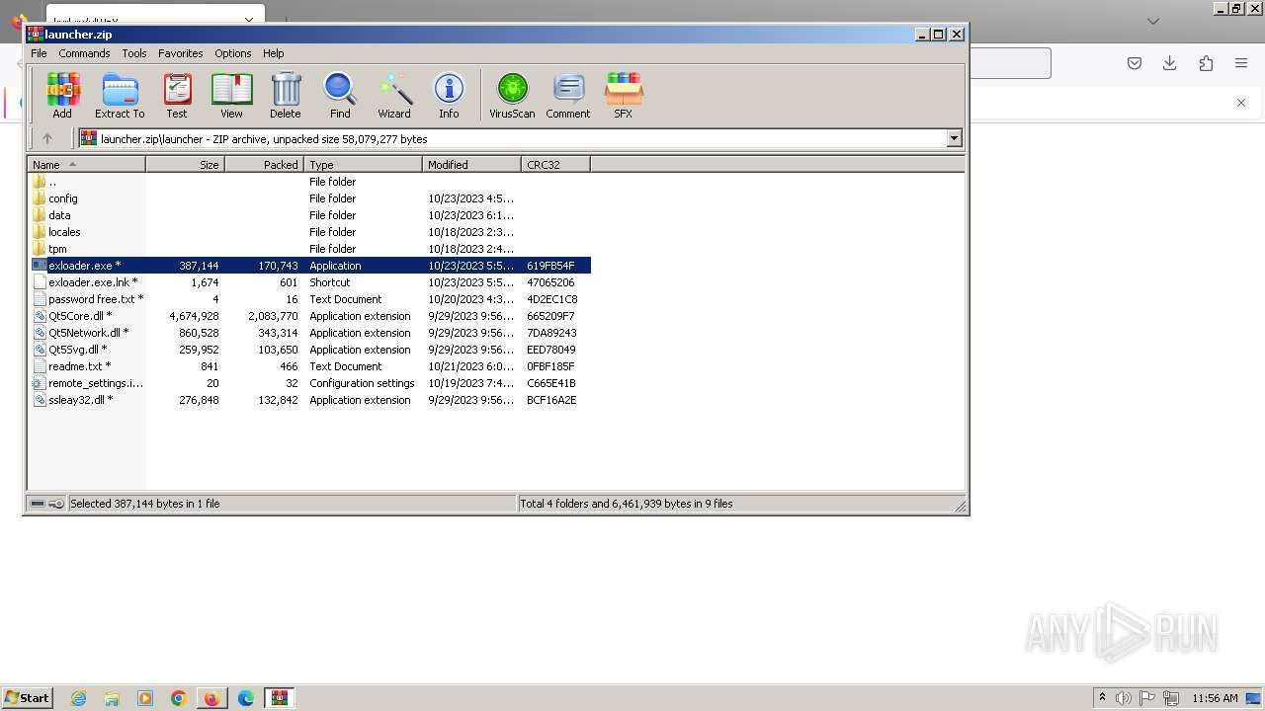This screenshot has width=1265, height=711.
Task: Open the Windows Start button
Action: (x=28, y=697)
